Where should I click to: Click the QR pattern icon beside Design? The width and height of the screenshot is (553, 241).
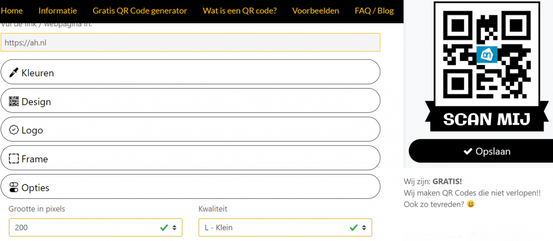click(14, 102)
